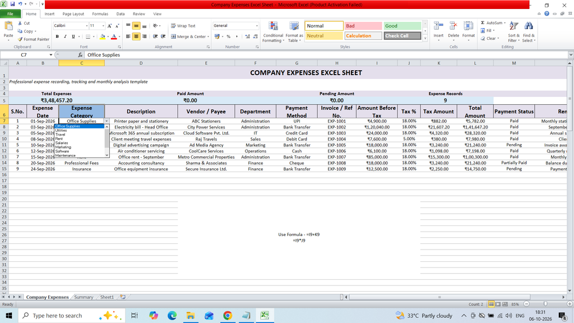Switch to the Summary sheet tab
The image size is (574, 323).
click(84, 297)
